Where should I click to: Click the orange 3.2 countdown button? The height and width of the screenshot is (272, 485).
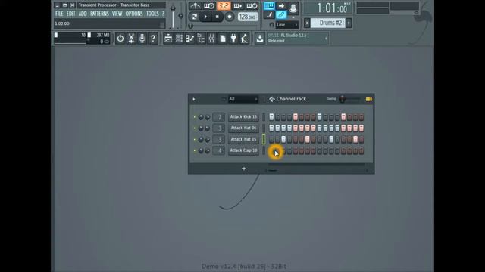click(x=224, y=5)
